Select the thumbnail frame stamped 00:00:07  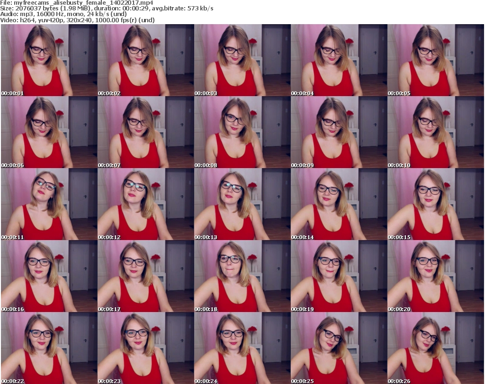[x=146, y=132]
